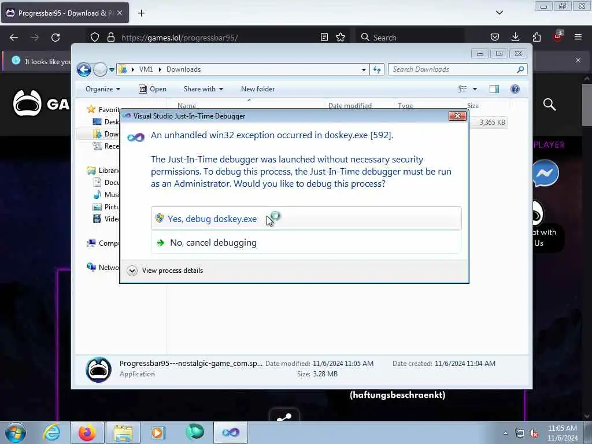
Task: Sort by Size column header
Action: [x=473, y=105]
